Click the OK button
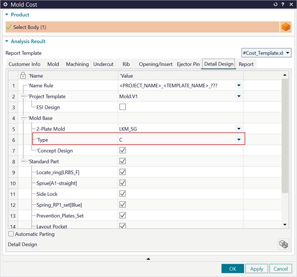 (x=232, y=268)
